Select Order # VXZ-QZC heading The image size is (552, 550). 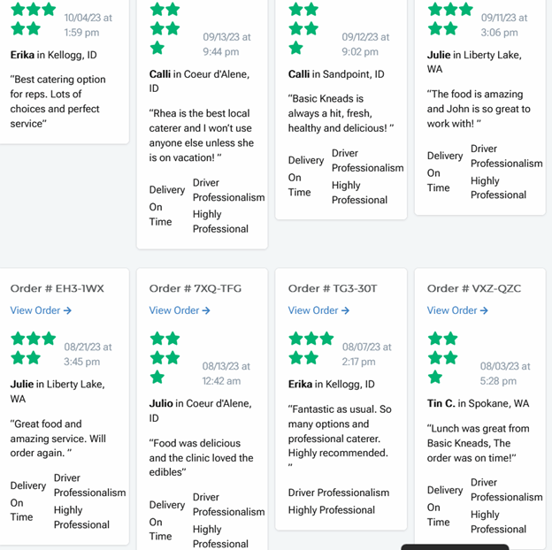tap(474, 288)
